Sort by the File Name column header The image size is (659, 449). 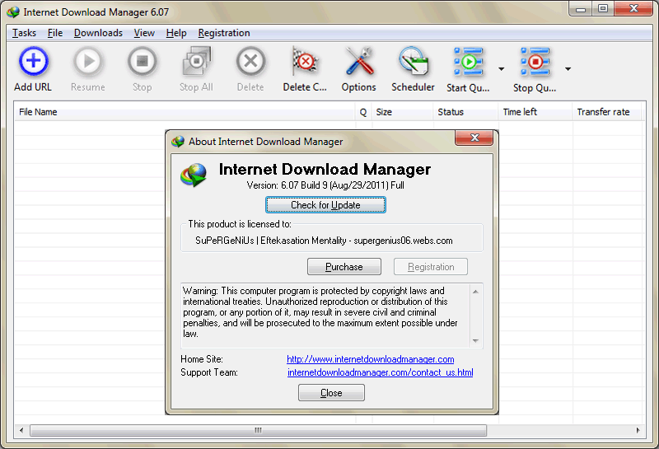pyautogui.click(x=185, y=112)
